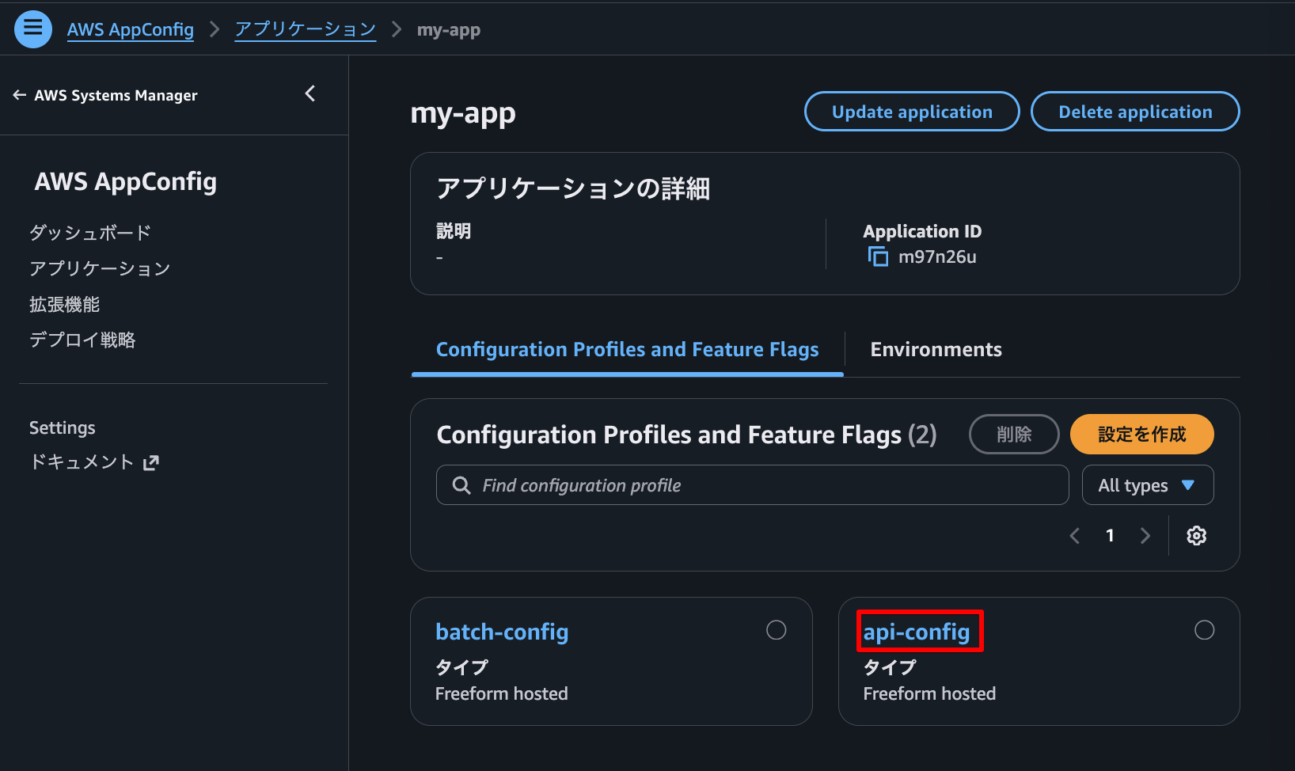Collapse the side navigation panel
The image size is (1295, 771).
(310, 94)
